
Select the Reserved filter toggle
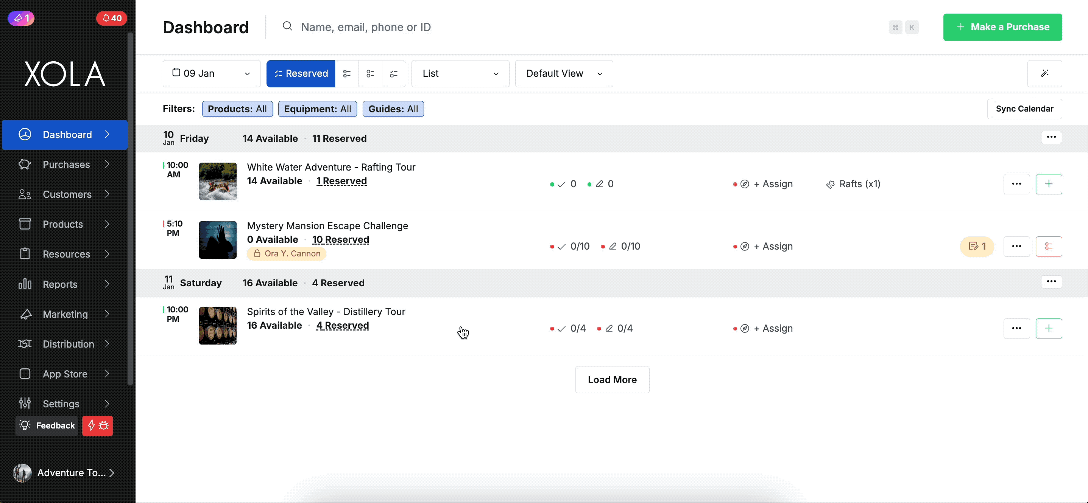301,73
